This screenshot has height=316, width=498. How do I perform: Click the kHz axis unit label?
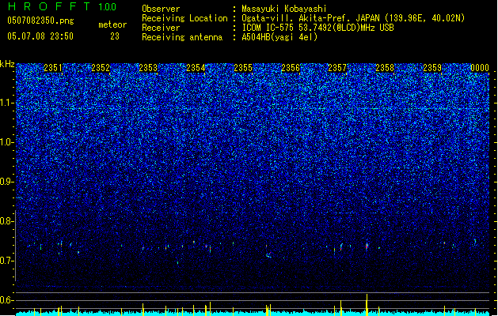coord(7,64)
